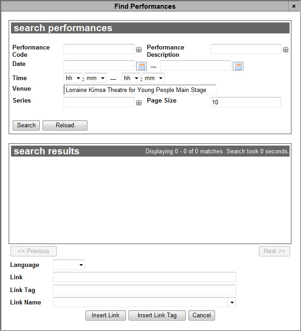Click the Search button
The width and height of the screenshot is (301, 331).
tap(26, 125)
